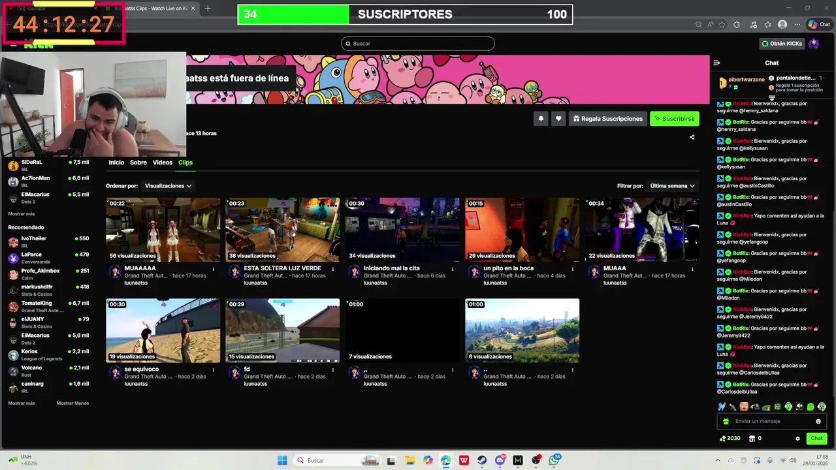
Task: Click Enviar un mensaje chat field
Action: click(x=771, y=421)
